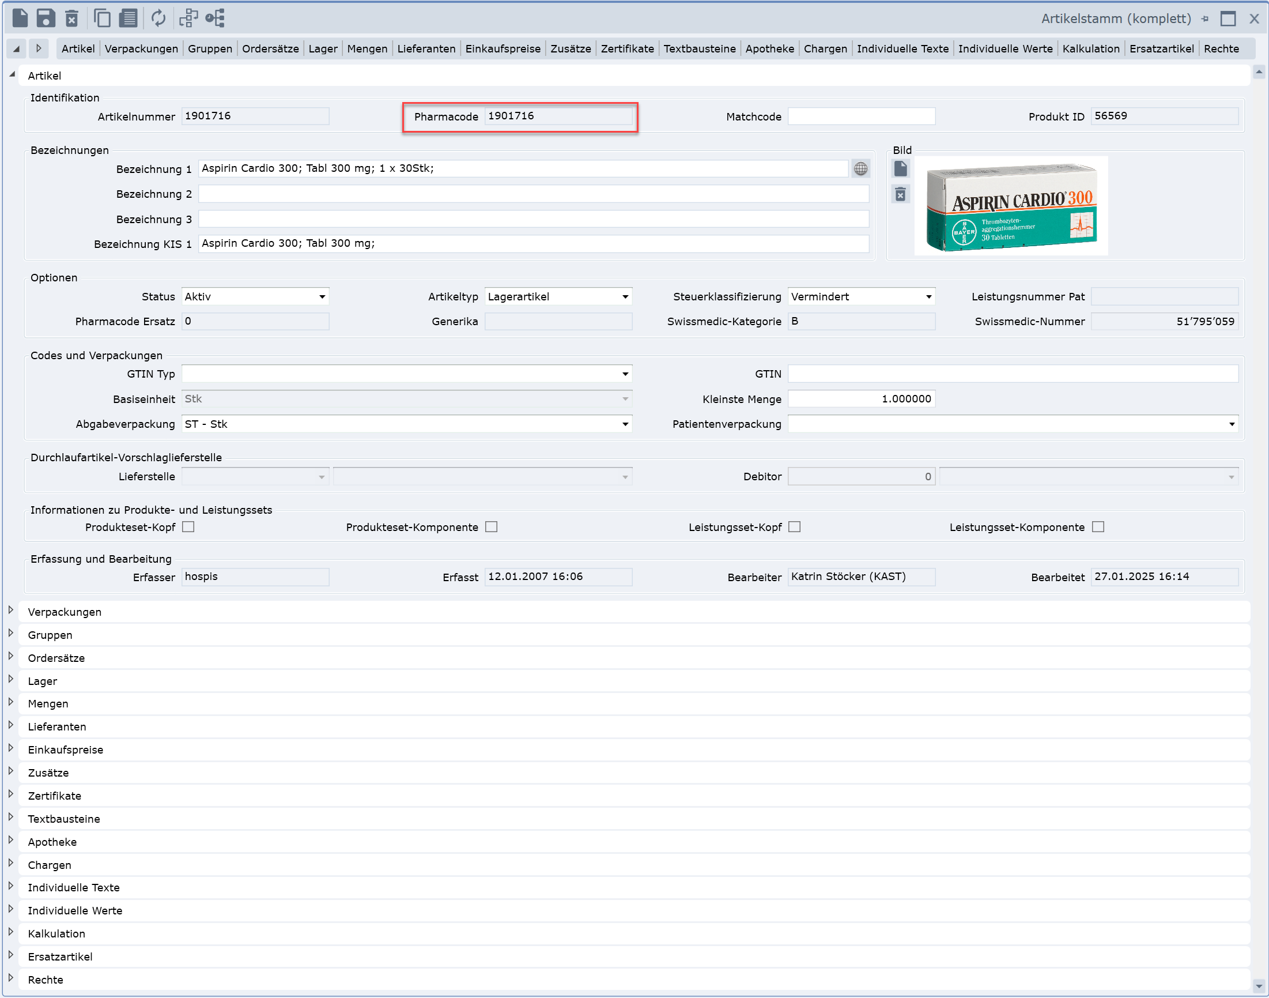This screenshot has width=1269, height=998.
Task: Click the new document icon in toolbar
Action: click(x=20, y=18)
